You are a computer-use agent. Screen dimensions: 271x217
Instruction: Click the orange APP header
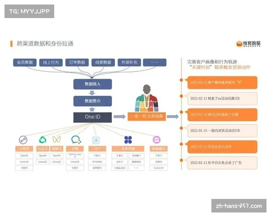[97, 149]
